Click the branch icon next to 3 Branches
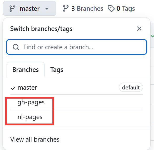Viewport: 154px width, 150px height. [66, 8]
